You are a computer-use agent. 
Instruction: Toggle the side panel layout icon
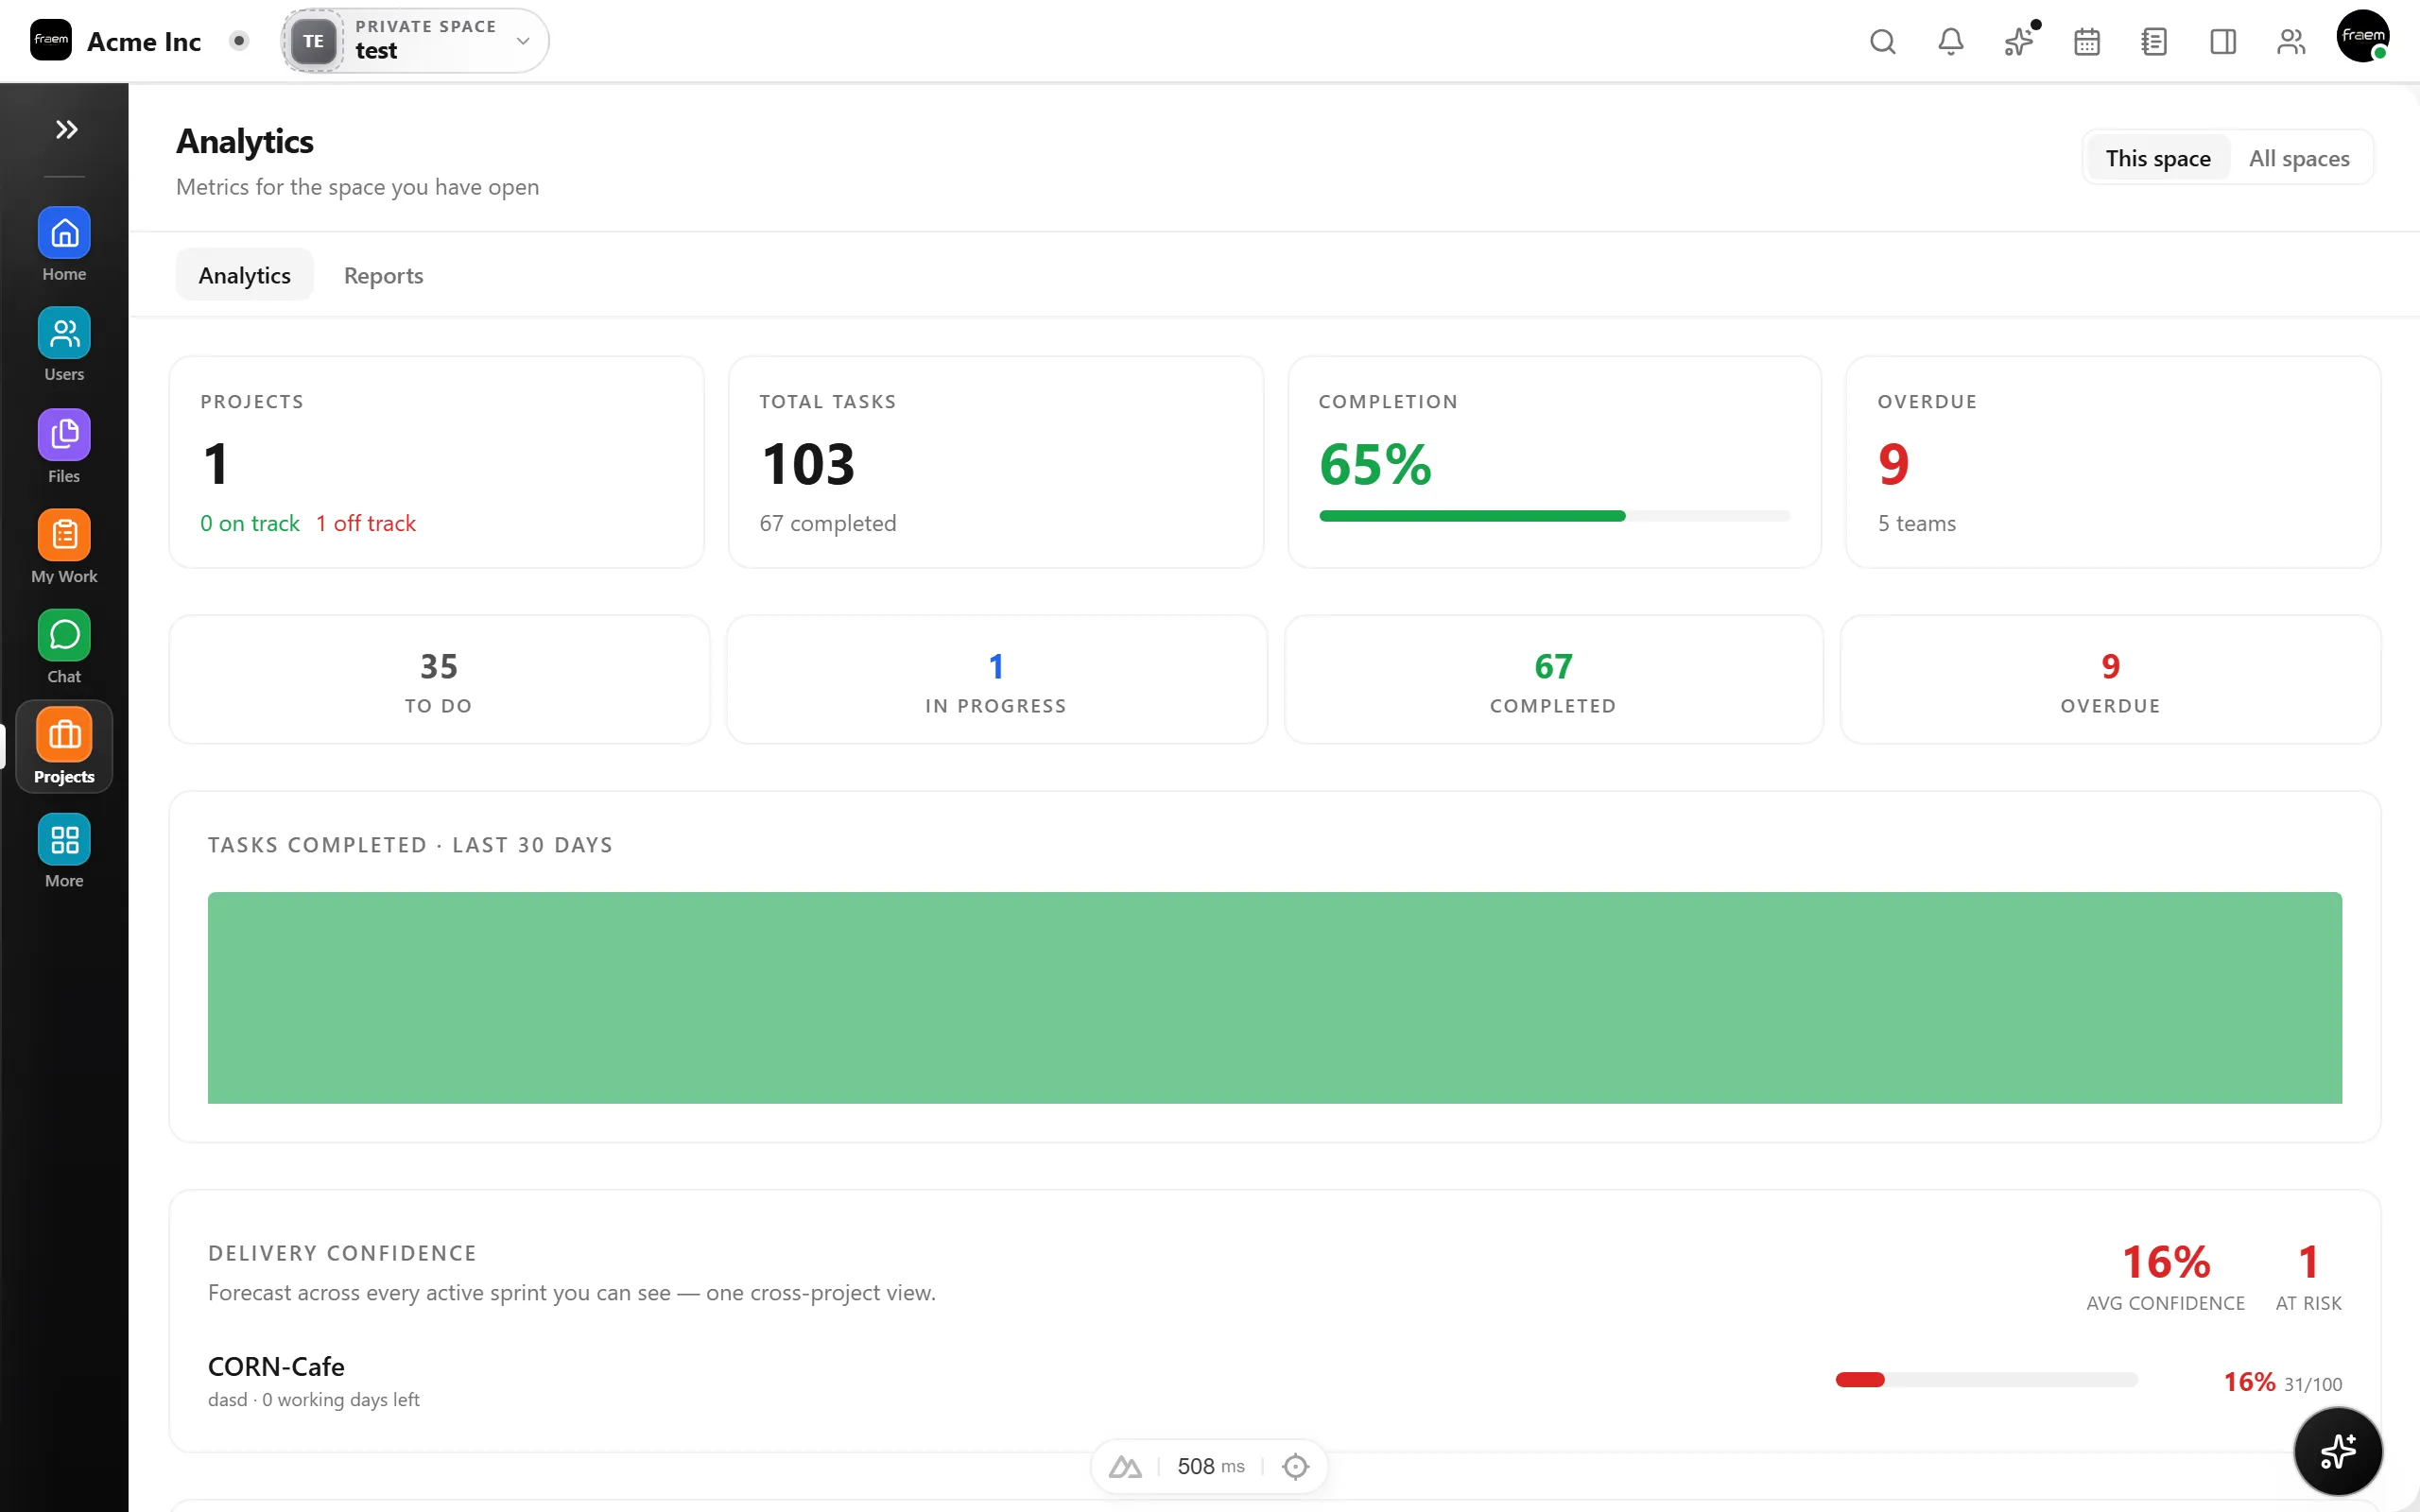[x=2223, y=41]
